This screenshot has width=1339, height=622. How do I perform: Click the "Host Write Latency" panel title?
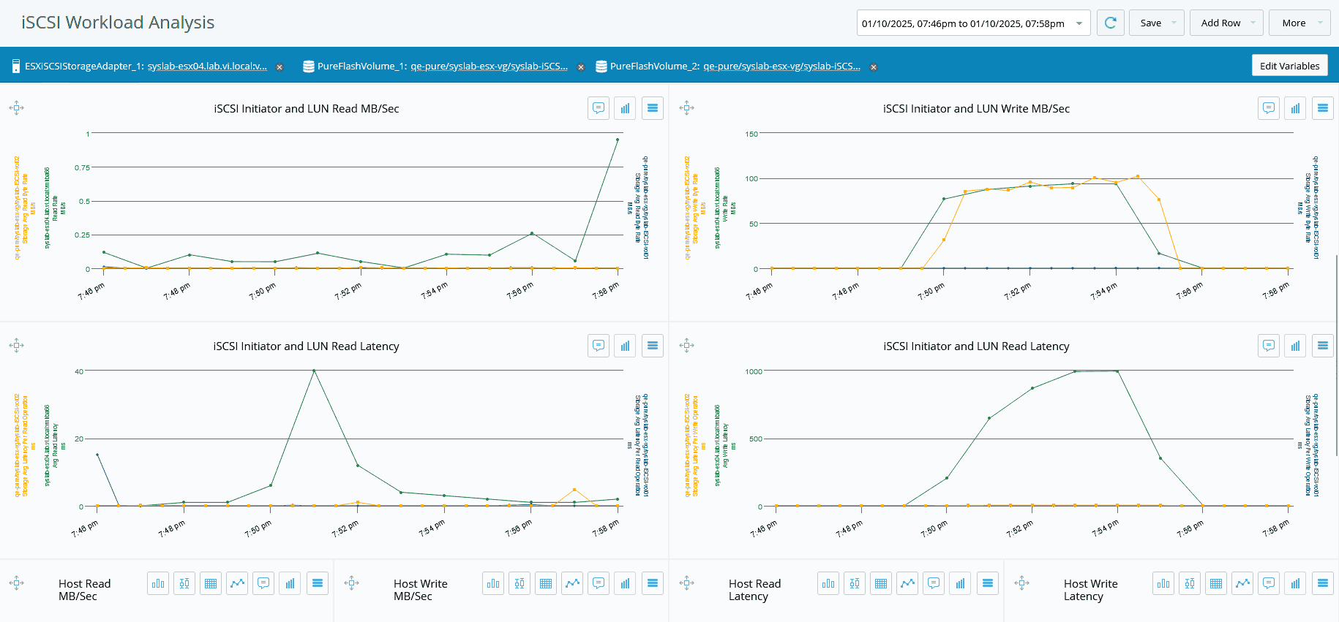(x=1091, y=590)
